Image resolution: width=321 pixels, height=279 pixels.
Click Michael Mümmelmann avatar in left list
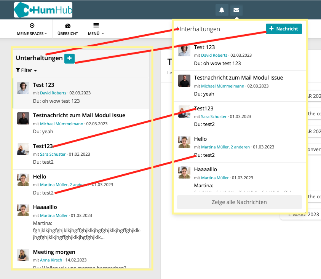tap(23, 118)
